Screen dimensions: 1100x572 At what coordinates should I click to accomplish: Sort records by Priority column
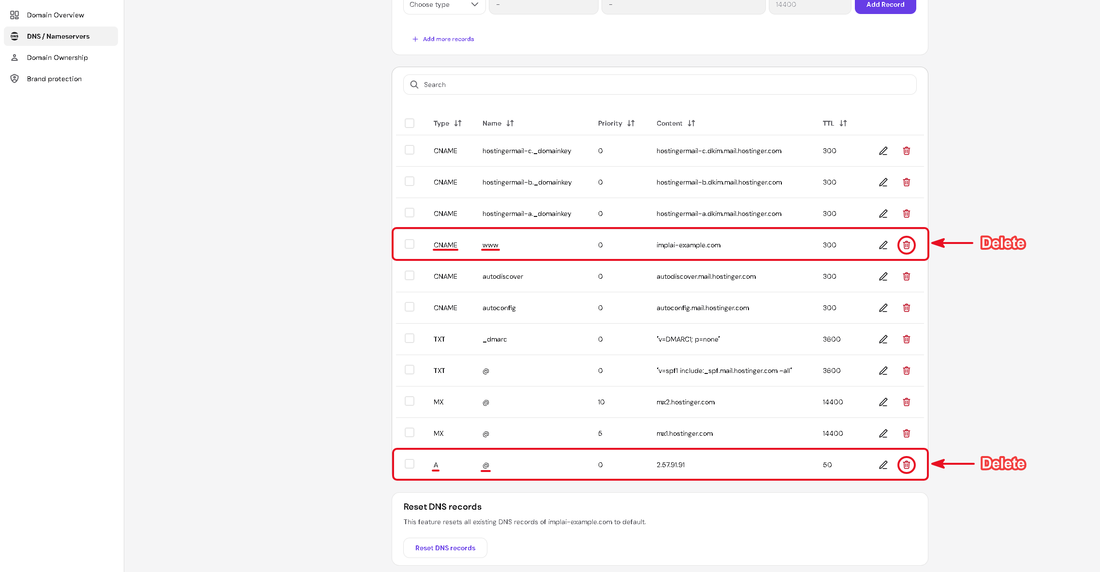[631, 123]
